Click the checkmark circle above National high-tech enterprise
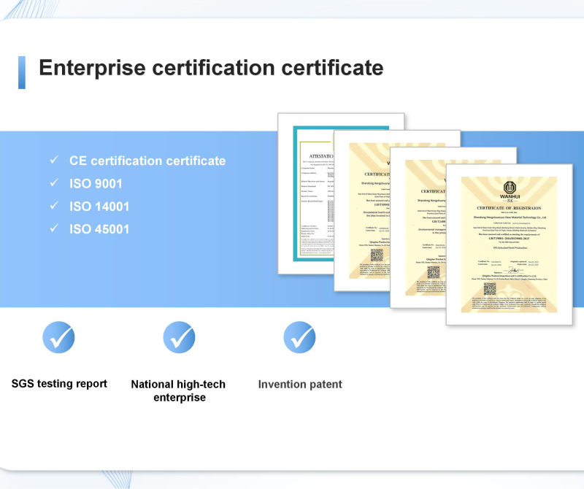 coord(178,337)
